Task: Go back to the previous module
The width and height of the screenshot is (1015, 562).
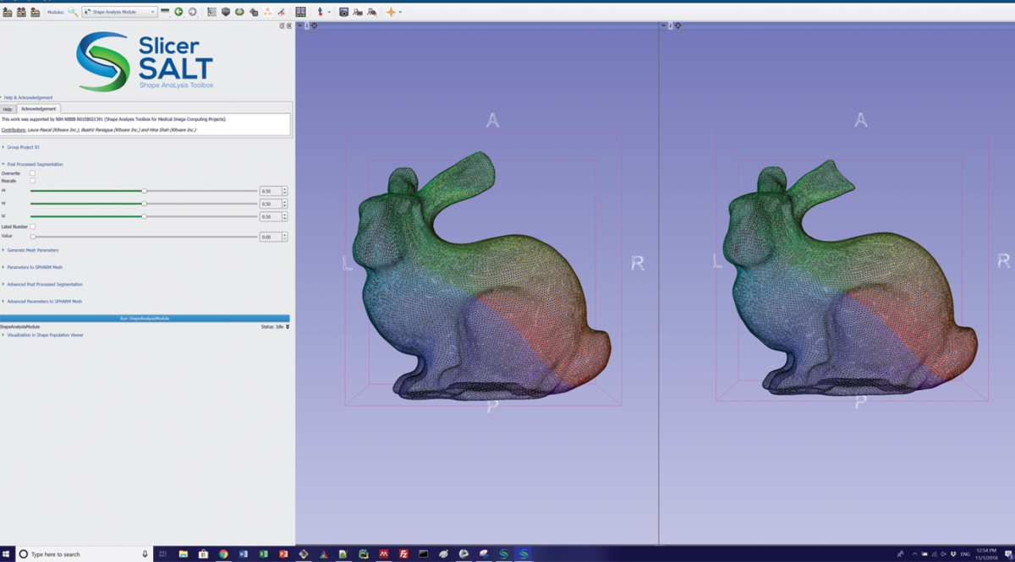Action: click(178, 11)
